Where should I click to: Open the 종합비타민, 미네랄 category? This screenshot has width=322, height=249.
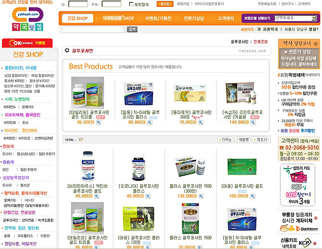point(20,68)
